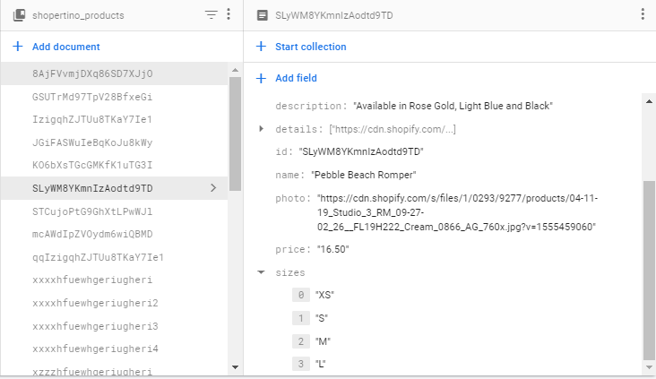The image size is (656, 379).
Task: Open the collection's three-dot menu
Action: (x=229, y=15)
